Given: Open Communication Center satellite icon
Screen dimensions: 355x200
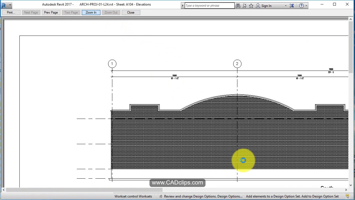Looking at the screenshot, I should [x=244, y=6].
